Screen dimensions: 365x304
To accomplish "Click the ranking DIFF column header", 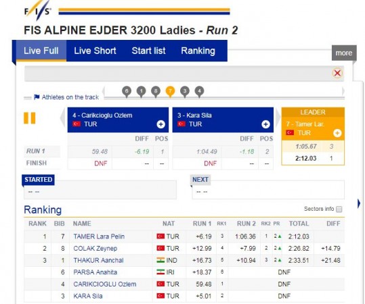I will pyautogui.click(x=333, y=224).
